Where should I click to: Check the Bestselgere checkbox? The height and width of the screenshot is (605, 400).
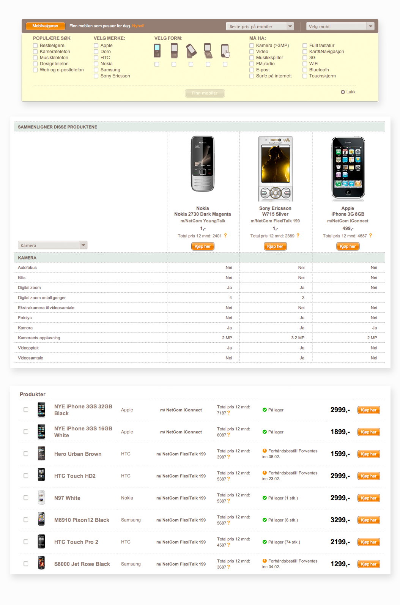[35, 46]
